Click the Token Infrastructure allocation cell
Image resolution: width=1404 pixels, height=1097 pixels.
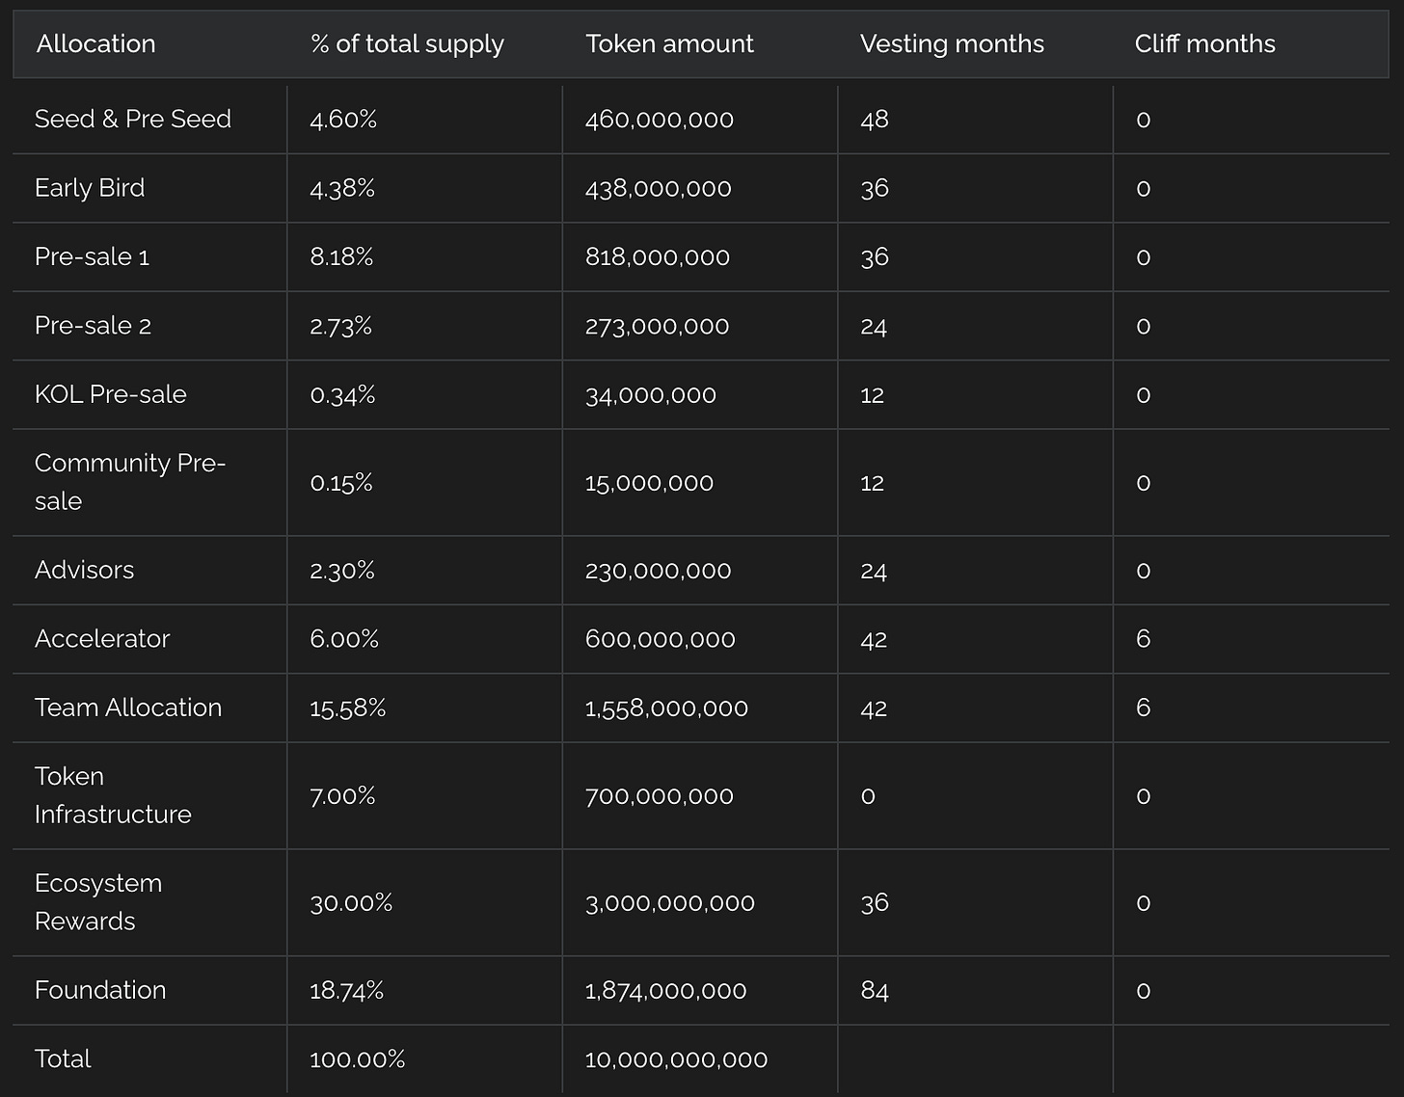113,795
